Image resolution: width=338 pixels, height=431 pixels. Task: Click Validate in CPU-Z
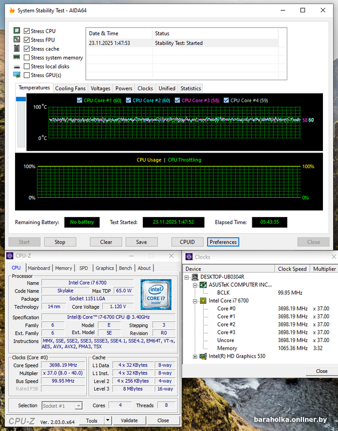[x=129, y=420]
